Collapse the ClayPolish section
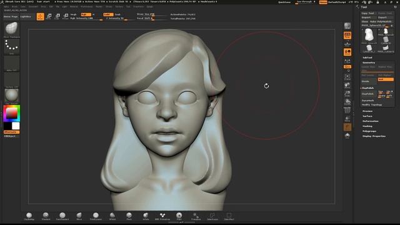Image resolution: width=400 pixels, height=225 pixels. (367, 88)
